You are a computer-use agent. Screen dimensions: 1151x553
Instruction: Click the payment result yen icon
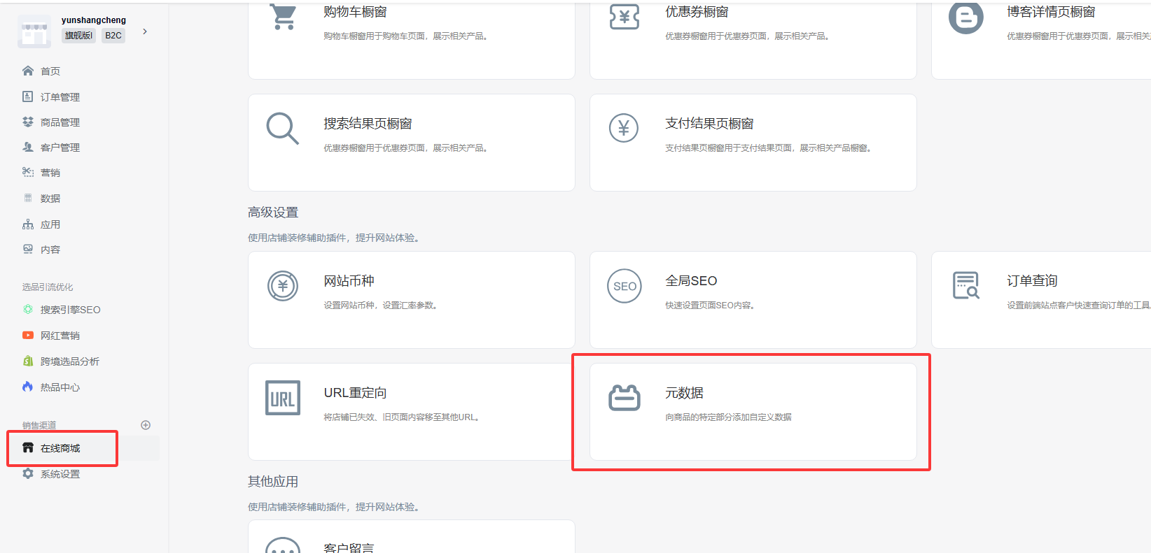[x=624, y=129]
